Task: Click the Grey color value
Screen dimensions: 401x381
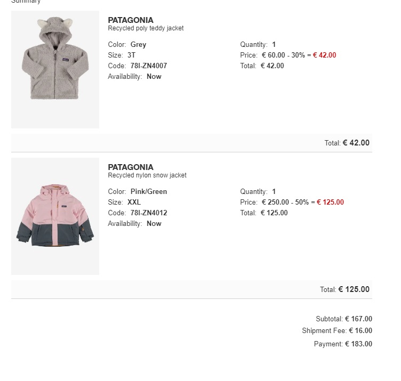Action: (138, 45)
